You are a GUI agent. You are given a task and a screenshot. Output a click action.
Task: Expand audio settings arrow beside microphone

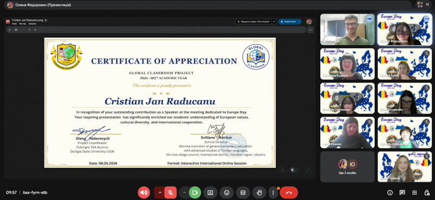[159, 192]
